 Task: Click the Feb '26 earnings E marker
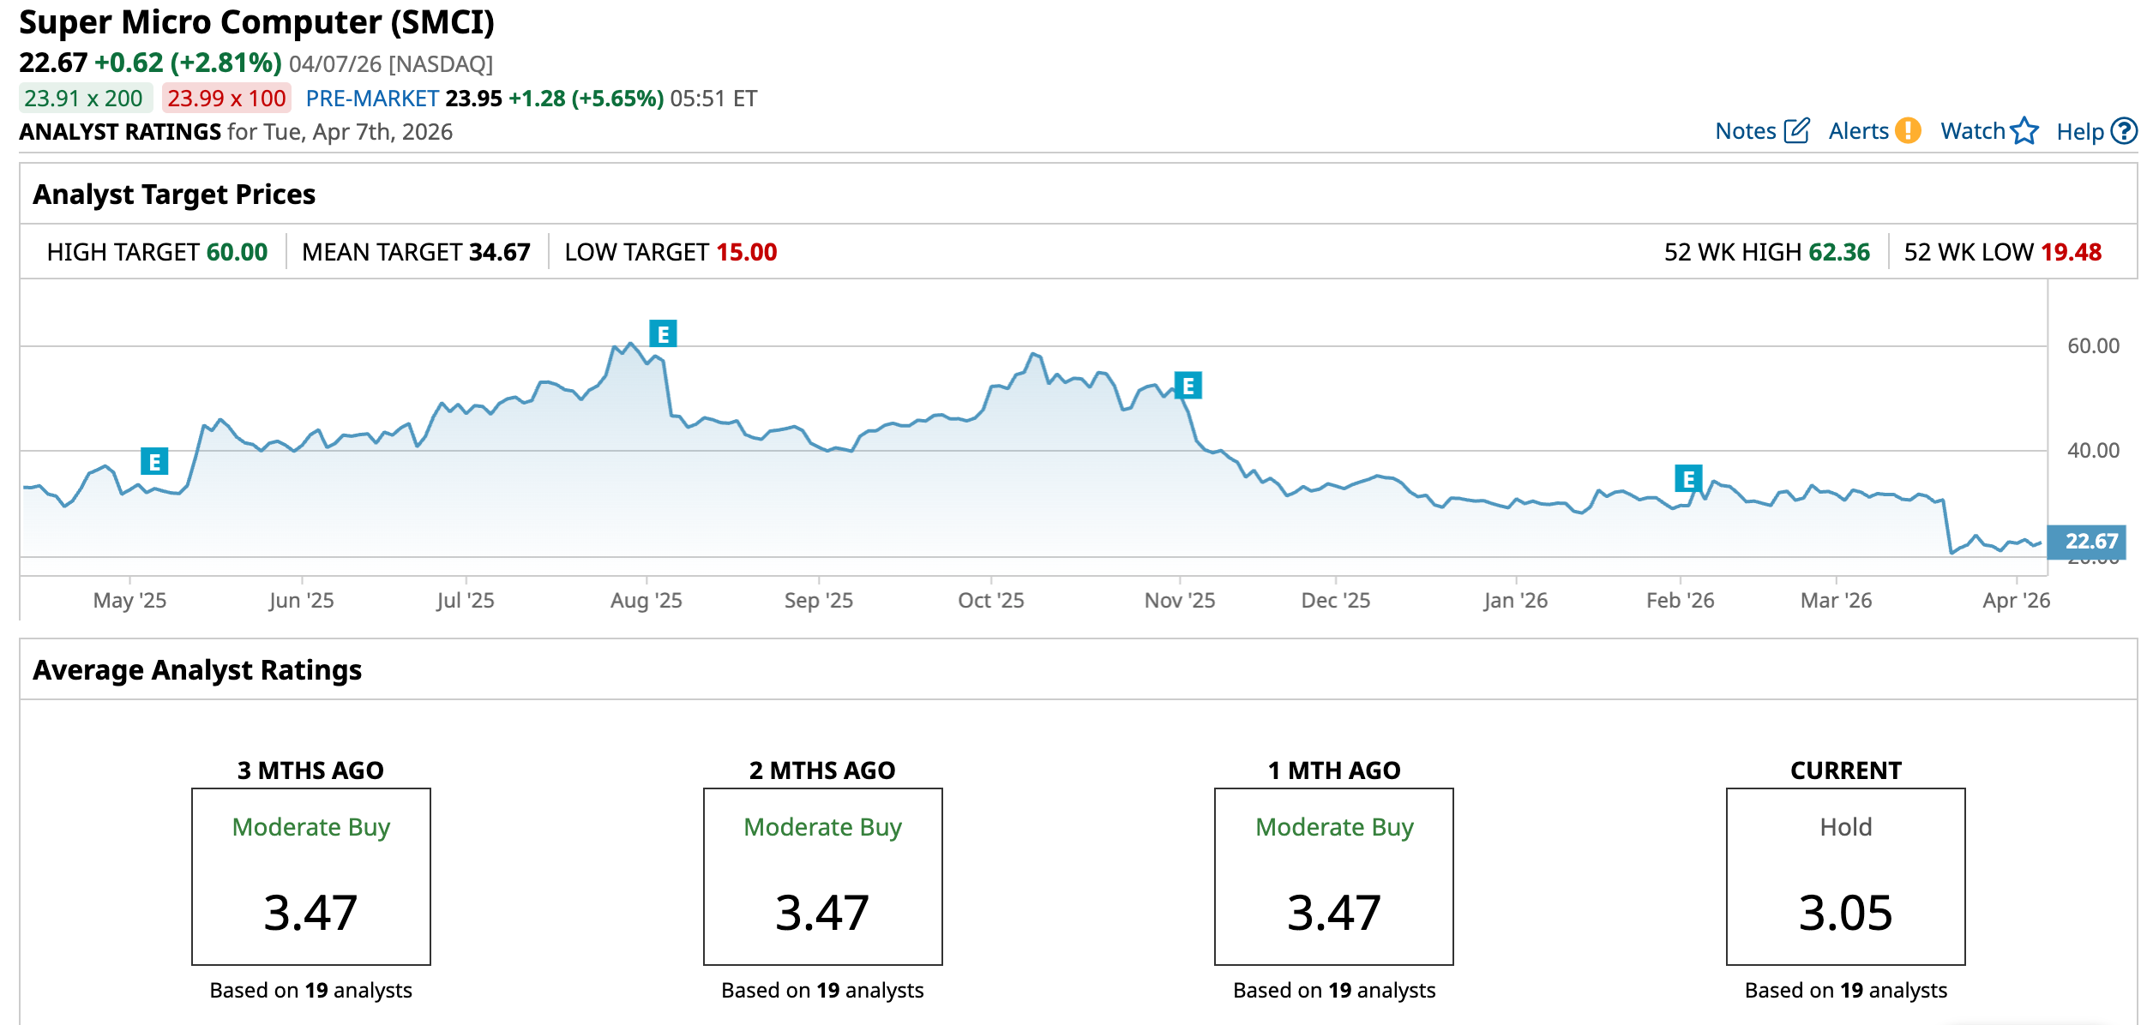(1687, 478)
